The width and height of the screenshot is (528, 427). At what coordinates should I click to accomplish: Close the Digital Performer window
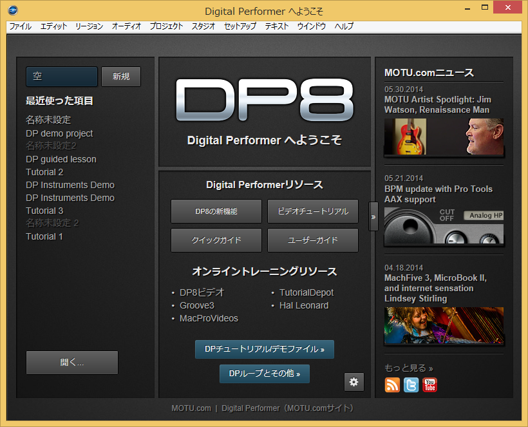[508, 8]
